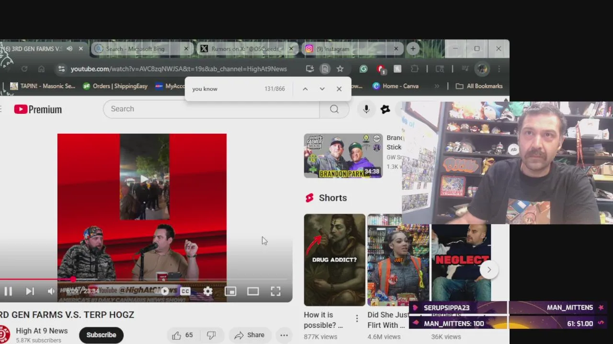This screenshot has height=344, width=613.
Task: Toggle closed captions (CC) on the video
Action: pyautogui.click(x=185, y=291)
